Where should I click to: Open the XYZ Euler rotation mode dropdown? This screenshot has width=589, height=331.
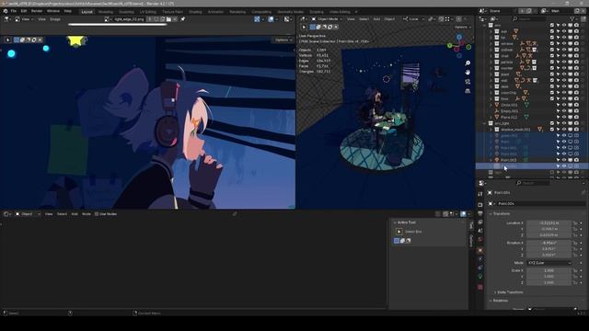click(x=549, y=263)
